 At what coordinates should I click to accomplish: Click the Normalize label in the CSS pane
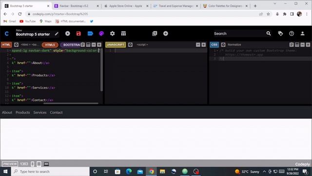click(234, 44)
